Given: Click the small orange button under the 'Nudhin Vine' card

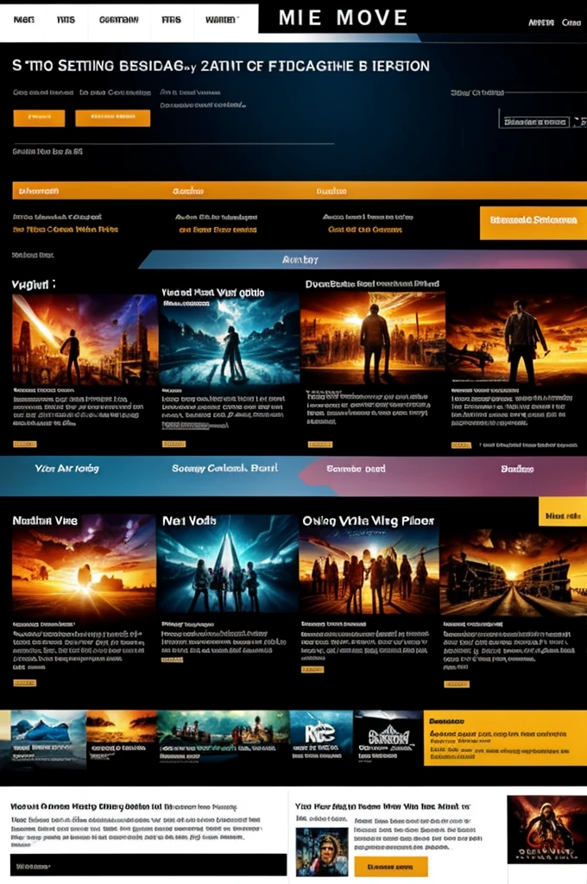Looking at the screenshot, I should coord(25,683).
